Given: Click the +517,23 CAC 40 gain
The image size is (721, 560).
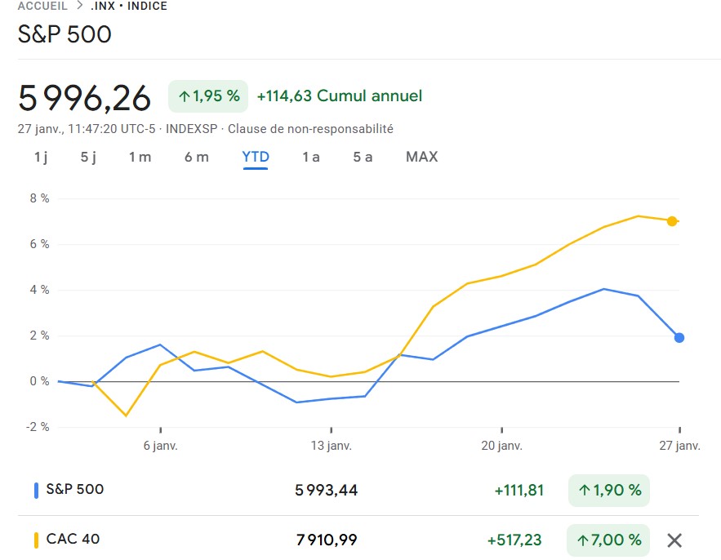Looking at the screenshot, I should tap(514, 540).
